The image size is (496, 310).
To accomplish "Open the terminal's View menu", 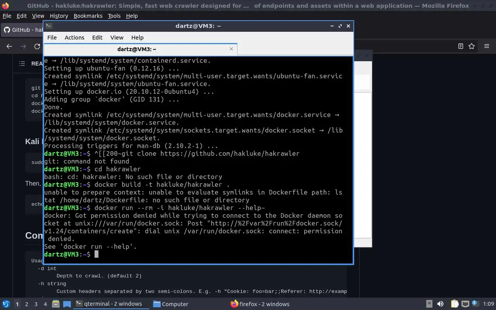I will [117, 38].
